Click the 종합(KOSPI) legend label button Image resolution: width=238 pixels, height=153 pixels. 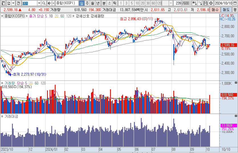click(15, 16)
